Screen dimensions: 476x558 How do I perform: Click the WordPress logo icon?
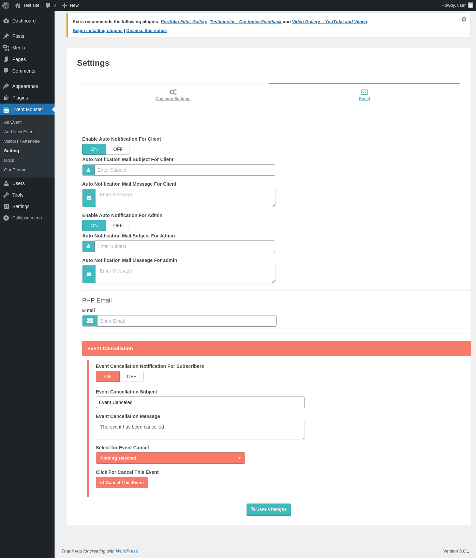pos(6,5)
